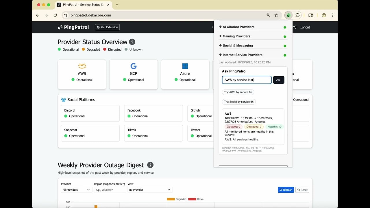The height and width of the screenshot is (208, 370).
Task: Click info icon beside Weekly Provider Outage Digest
Action: pyautogui.click(x=150, y=165)
